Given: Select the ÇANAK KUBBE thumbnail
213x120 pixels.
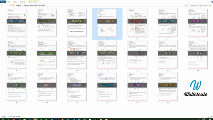Looking at the screenshot, I should coord(47,55).
